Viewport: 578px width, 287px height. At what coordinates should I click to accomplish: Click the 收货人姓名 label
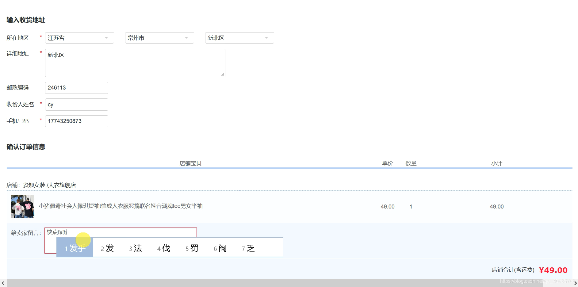coord(21,105)
